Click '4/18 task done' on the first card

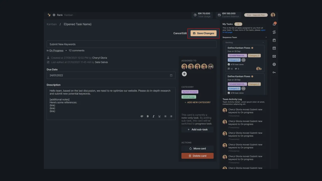(237, 64)
